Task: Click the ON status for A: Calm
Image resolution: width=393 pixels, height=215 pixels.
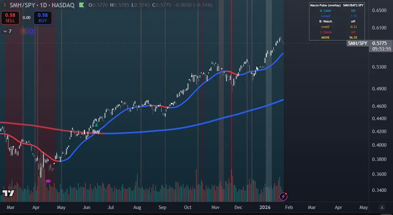Action: click(353, 11)
